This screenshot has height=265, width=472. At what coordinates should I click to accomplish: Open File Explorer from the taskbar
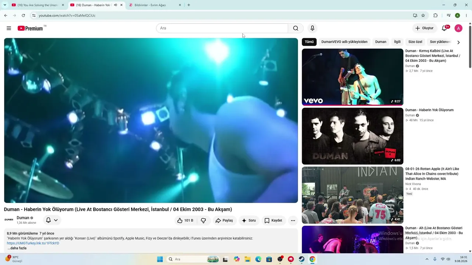coord(247,259)
